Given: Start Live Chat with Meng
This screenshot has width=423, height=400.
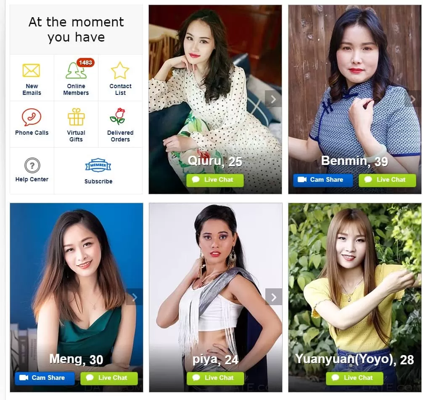Looking at the screenshot, I should pos(109,378).
